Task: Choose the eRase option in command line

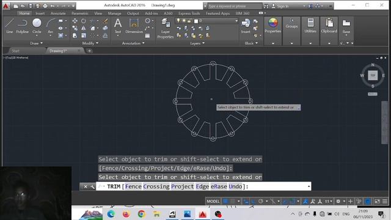Action: 219,186
